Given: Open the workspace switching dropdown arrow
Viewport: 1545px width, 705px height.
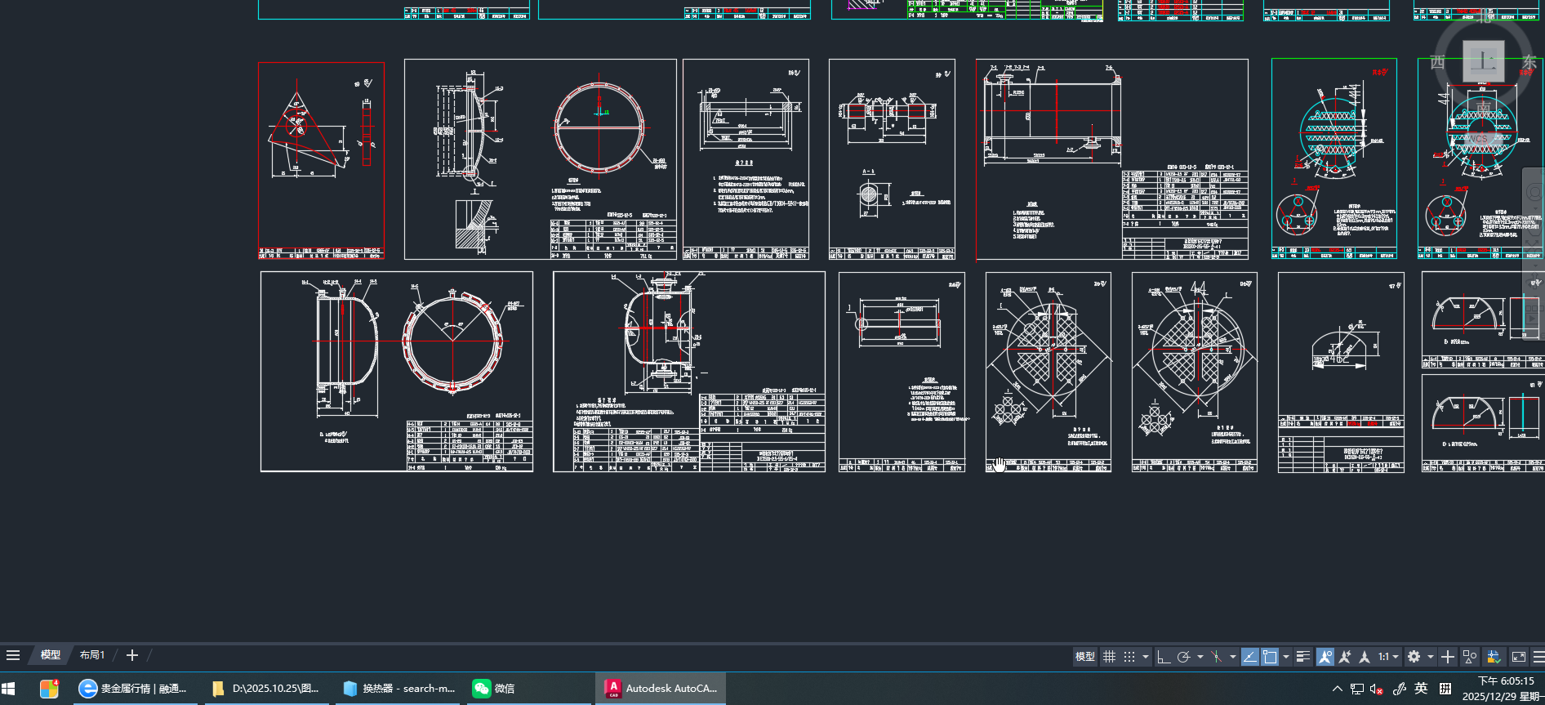Looking at the screenshot, I should [x=1431, y=657].
